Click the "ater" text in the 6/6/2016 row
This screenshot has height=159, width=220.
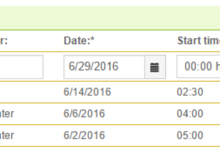[7, 114]
